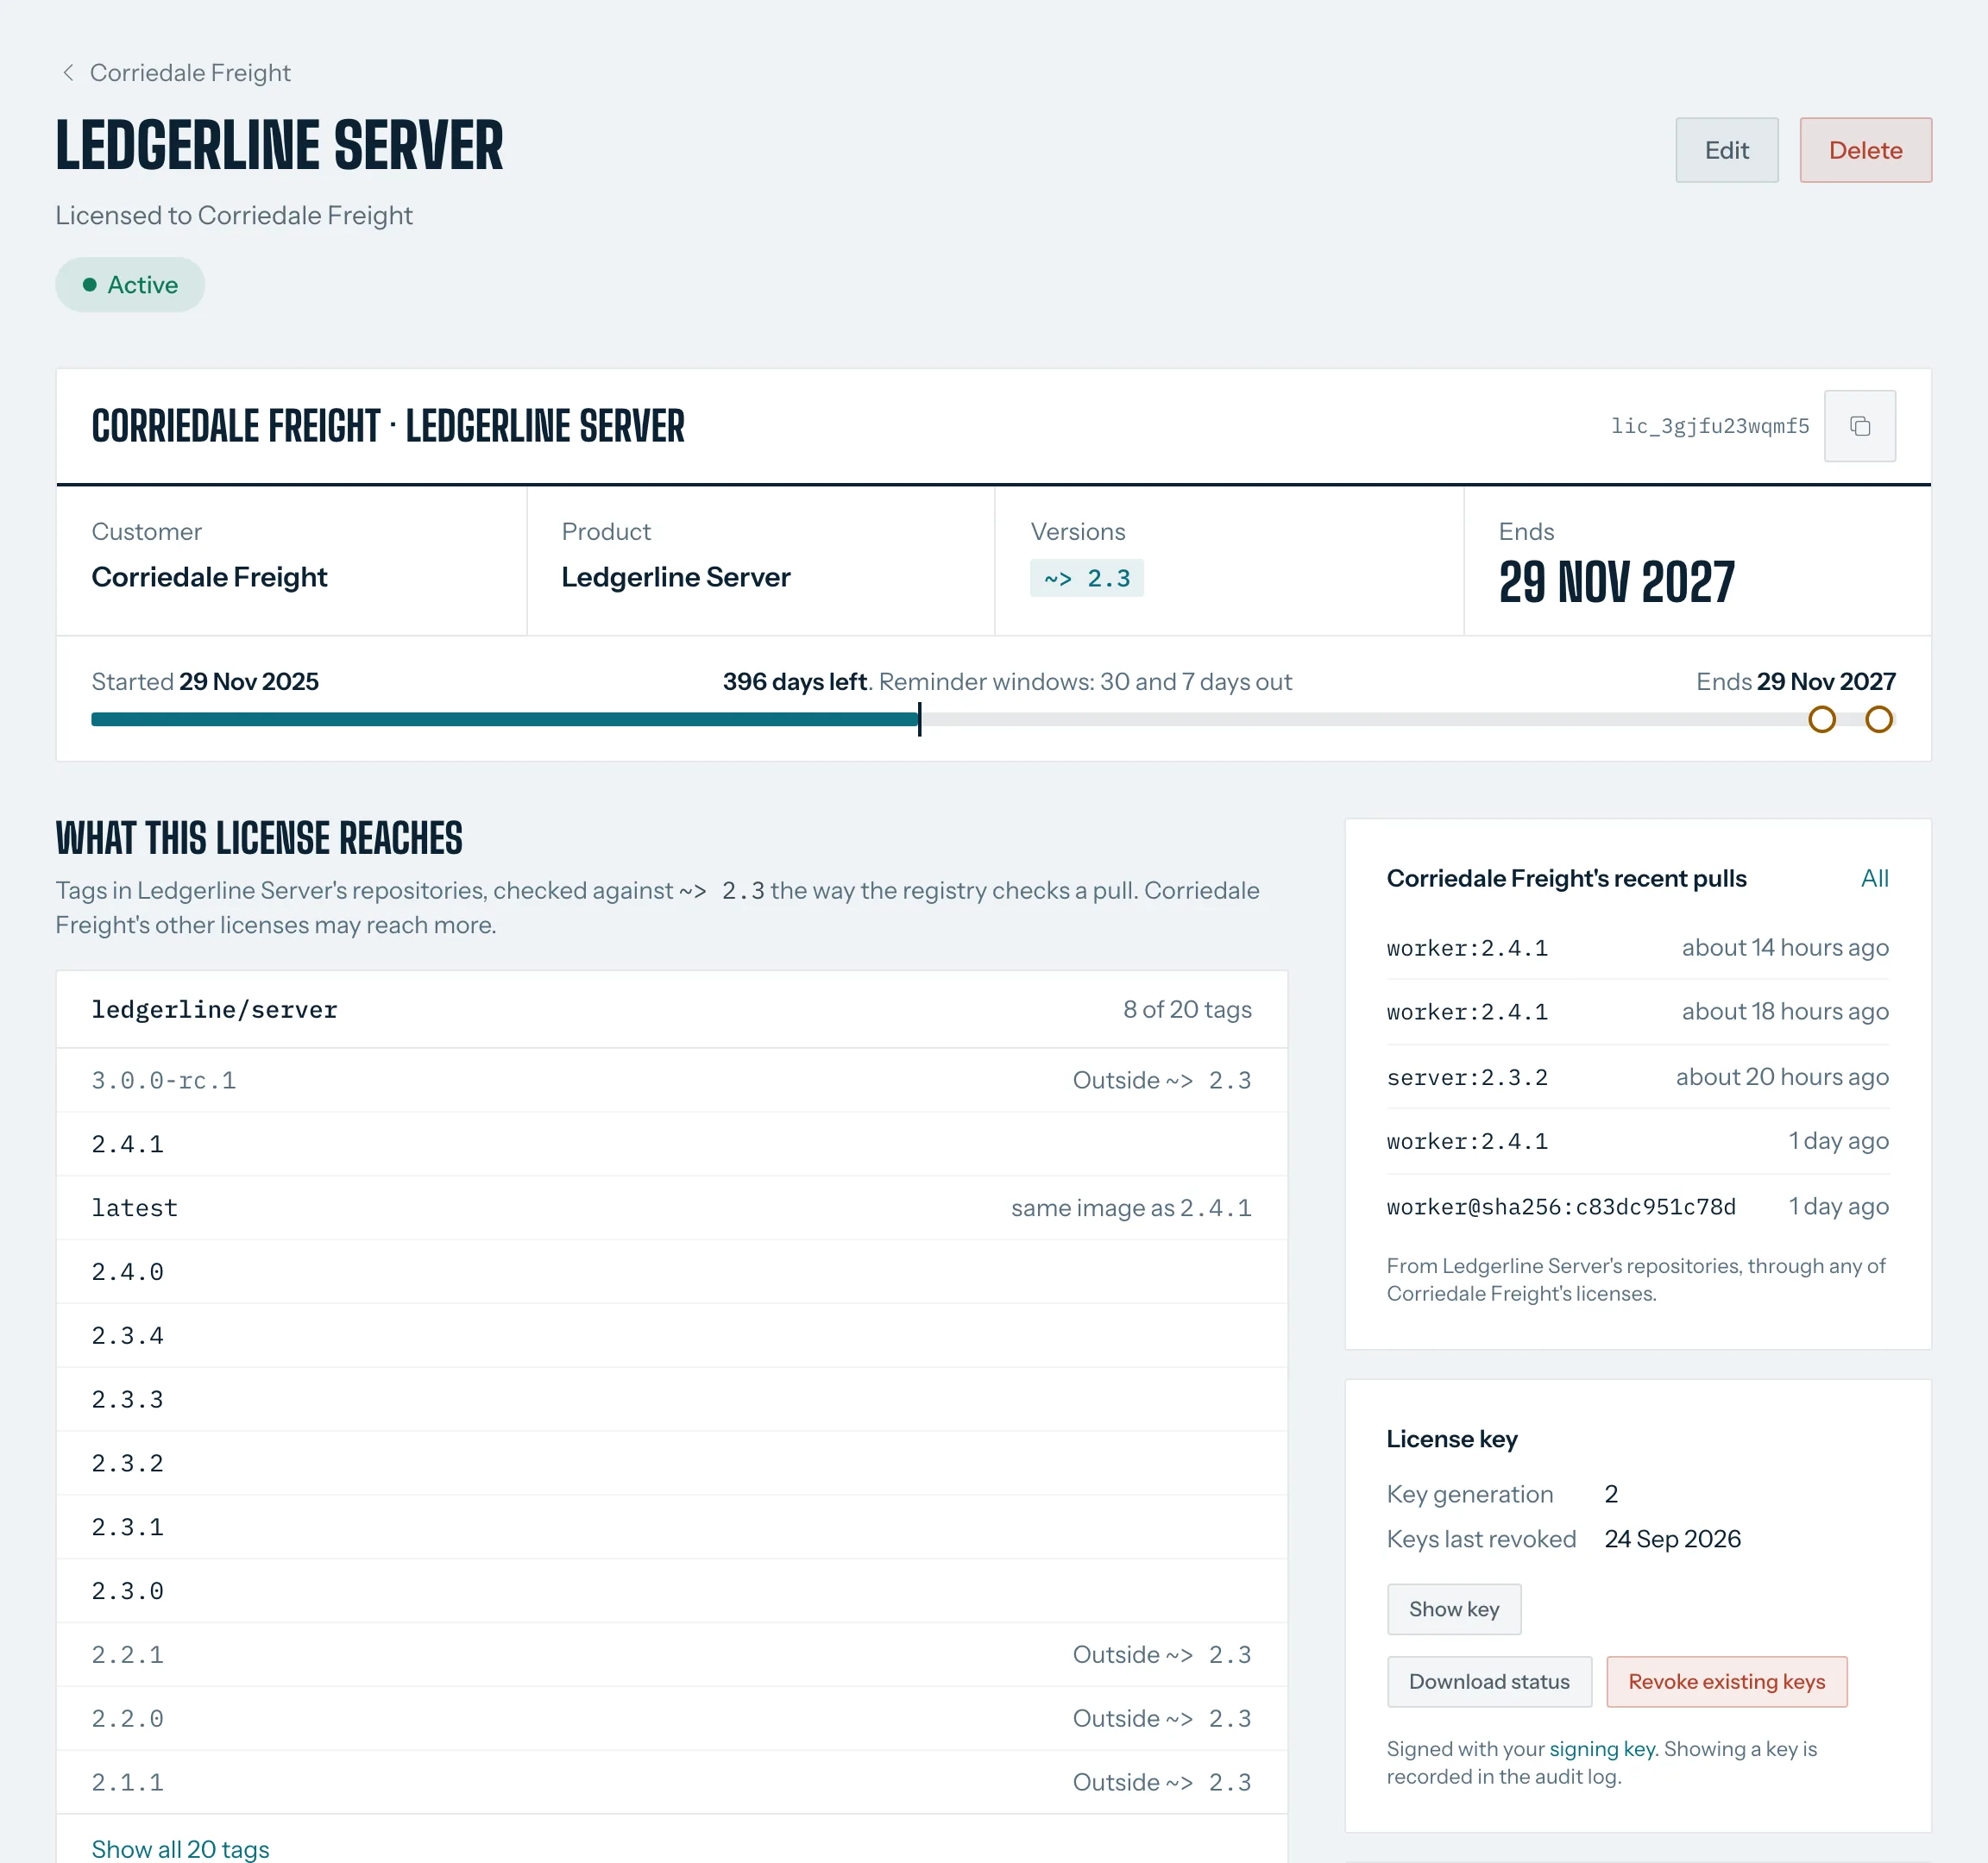Click the 30-day reminder marker on timeline
This screenshot has width=1988, height=1863.
point(1821,719)
